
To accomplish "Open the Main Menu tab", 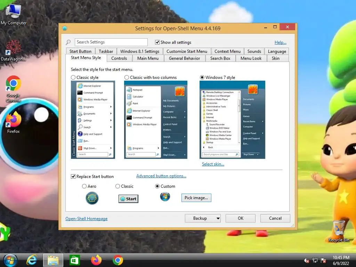I will coord(148,58).
